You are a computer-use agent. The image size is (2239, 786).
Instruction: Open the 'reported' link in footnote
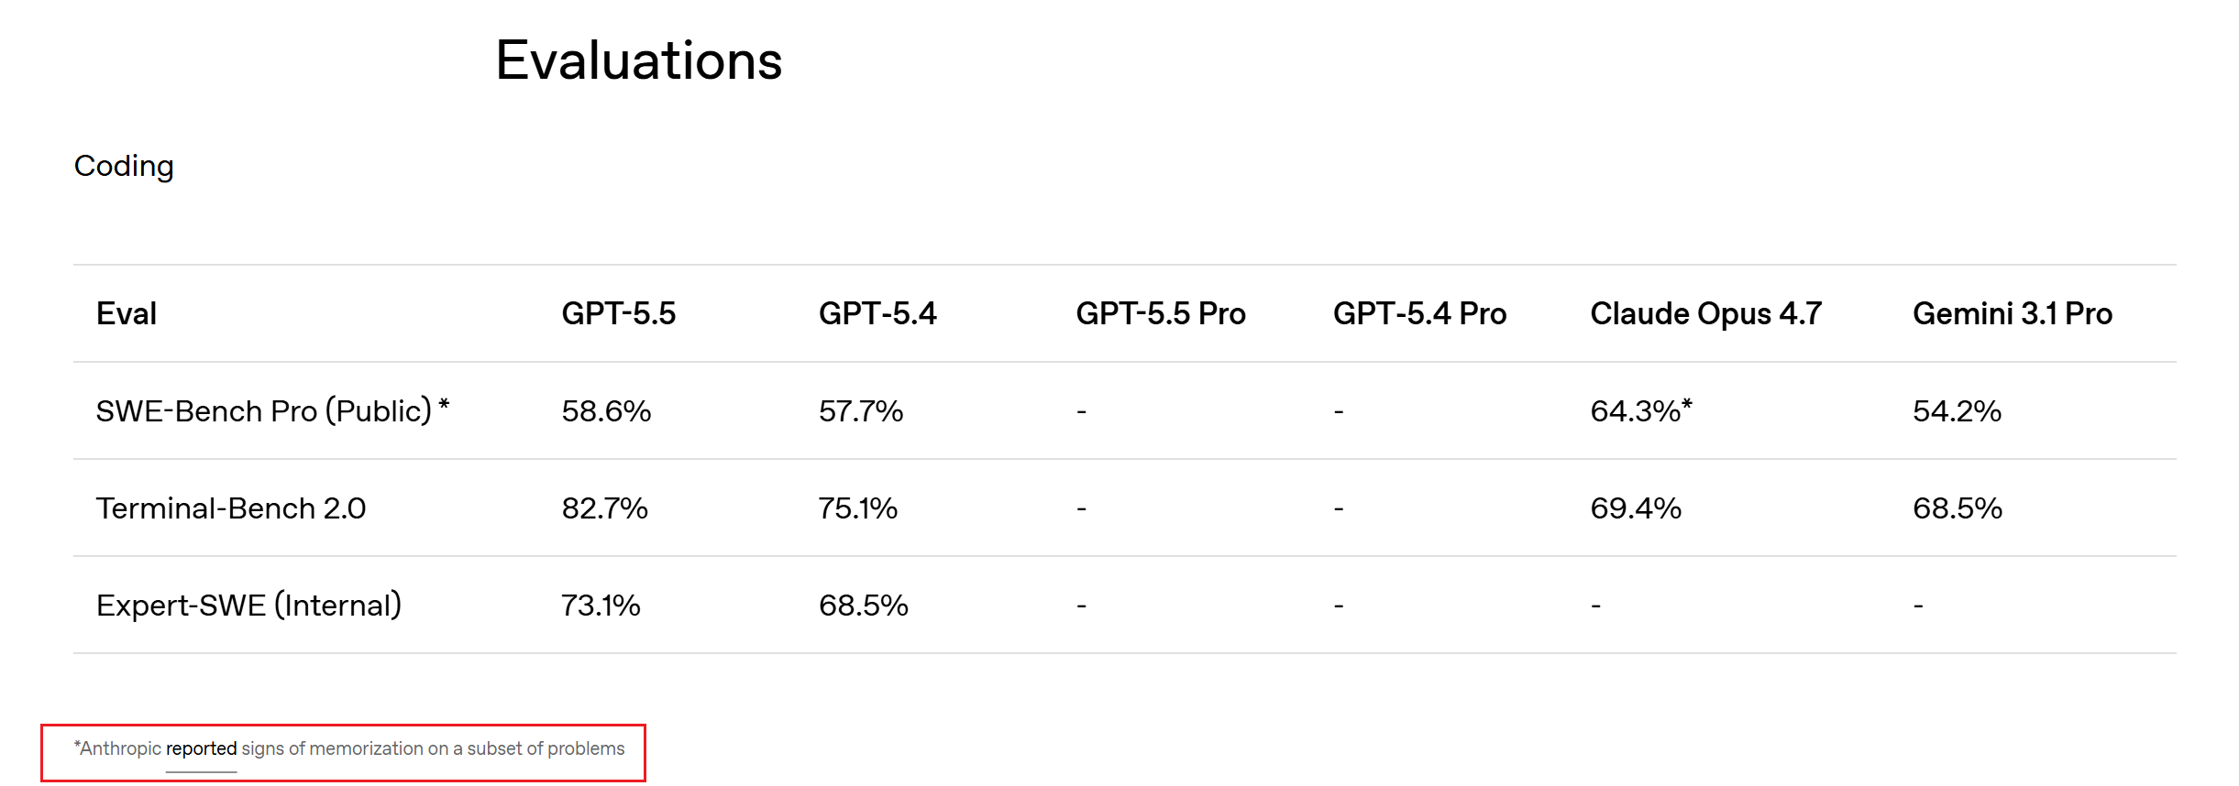tap(201, 748)
